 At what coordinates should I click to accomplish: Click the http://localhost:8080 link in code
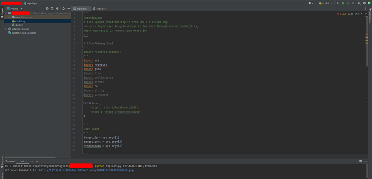pyautogui.click(x=120, y=108)
